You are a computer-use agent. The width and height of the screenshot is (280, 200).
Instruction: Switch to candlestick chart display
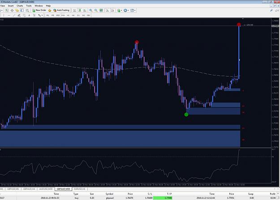click(x=80, y=11)
